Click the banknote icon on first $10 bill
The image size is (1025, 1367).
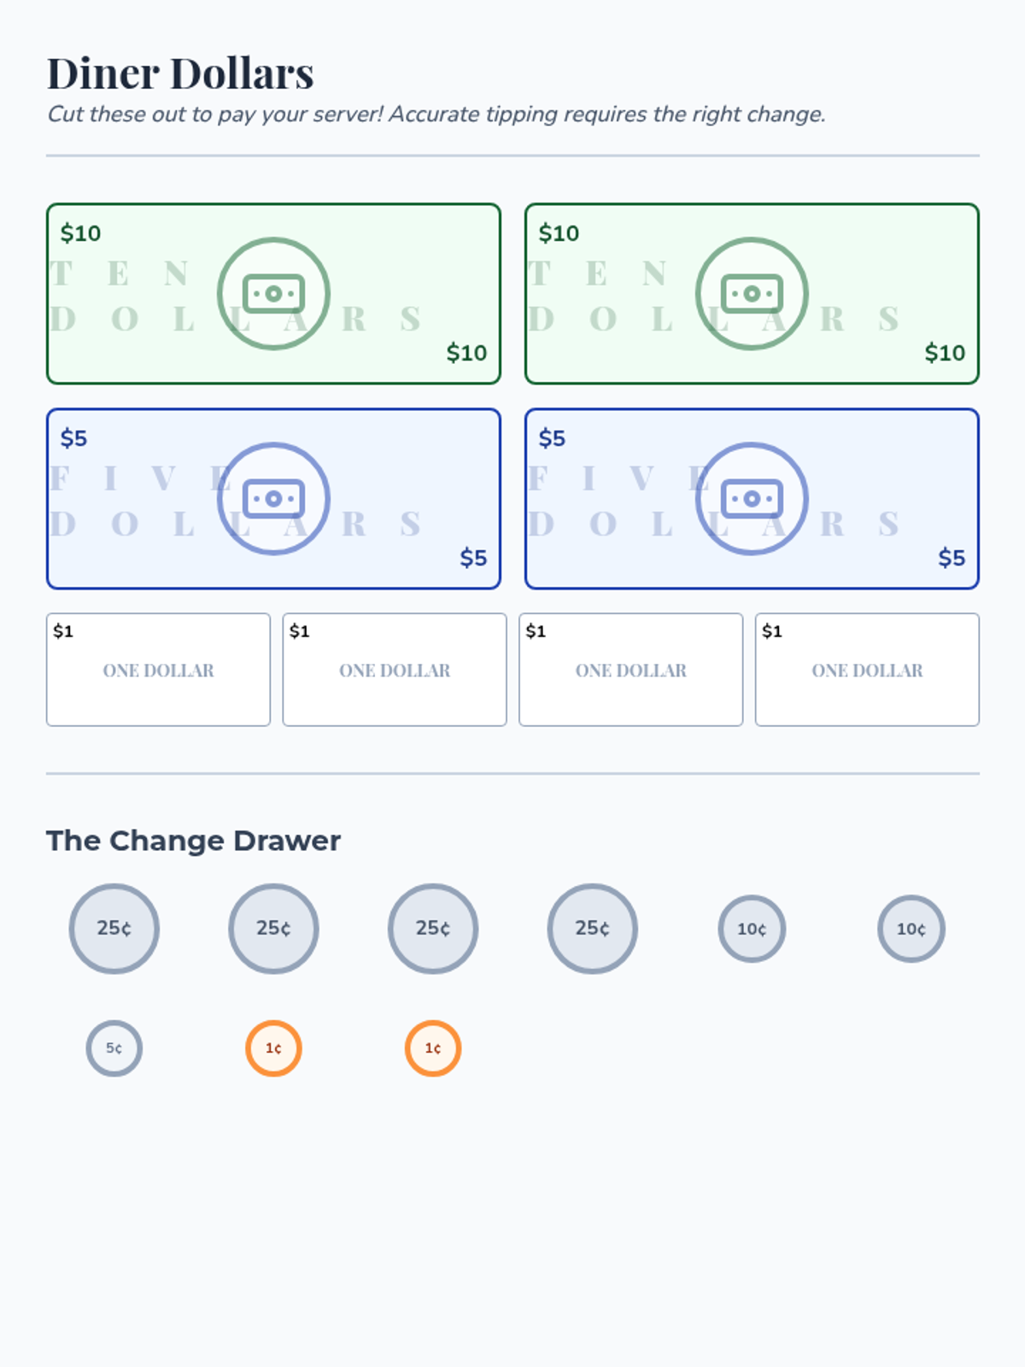(273, 294)
